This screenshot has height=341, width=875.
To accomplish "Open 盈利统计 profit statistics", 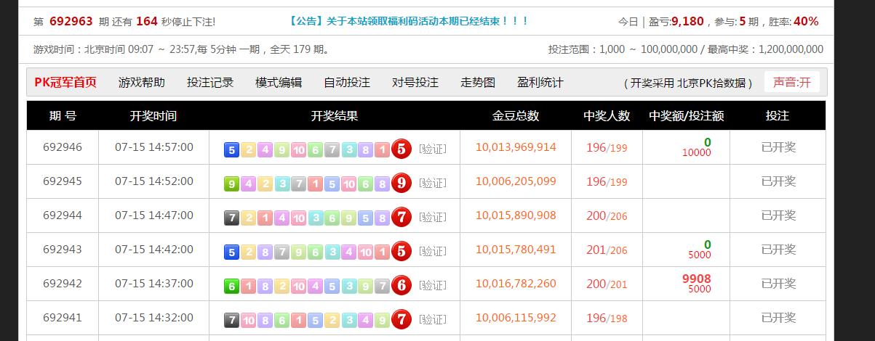I will click(x=540, y=82).
